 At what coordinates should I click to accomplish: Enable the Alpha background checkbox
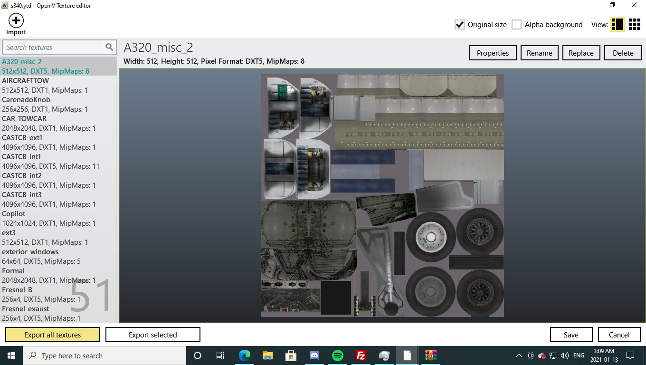point(516,25)
